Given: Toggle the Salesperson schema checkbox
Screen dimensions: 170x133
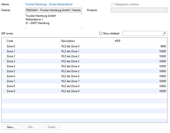Looking at the screenshot, I should click(x=112, y=4).
